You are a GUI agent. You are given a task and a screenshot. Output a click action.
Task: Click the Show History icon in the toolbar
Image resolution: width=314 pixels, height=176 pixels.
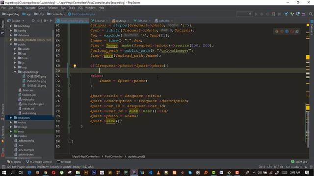298,14
